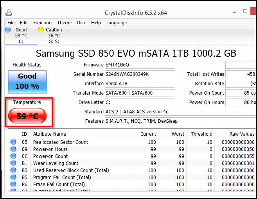Select the Power-on Count attribute name
This screenshot has width=257, height=199.
pyautogui.click(x=50, y=156)
